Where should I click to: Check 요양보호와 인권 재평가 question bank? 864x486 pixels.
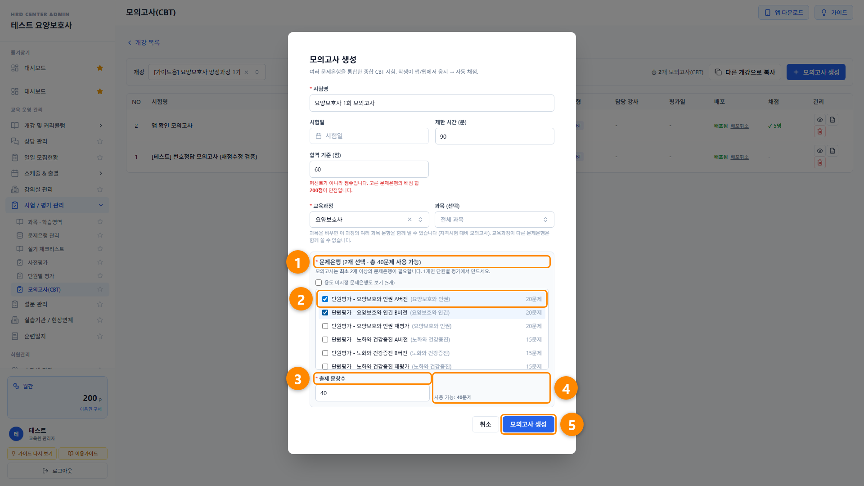pos(325,326)
